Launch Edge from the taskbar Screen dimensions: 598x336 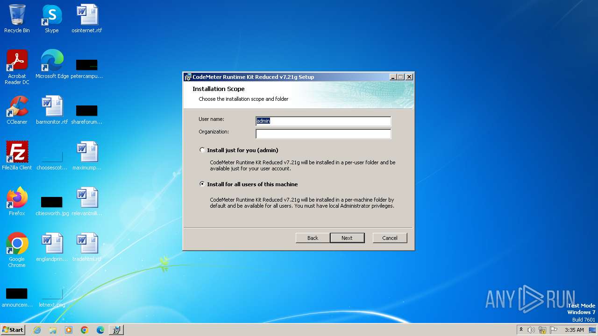point(100,330)
